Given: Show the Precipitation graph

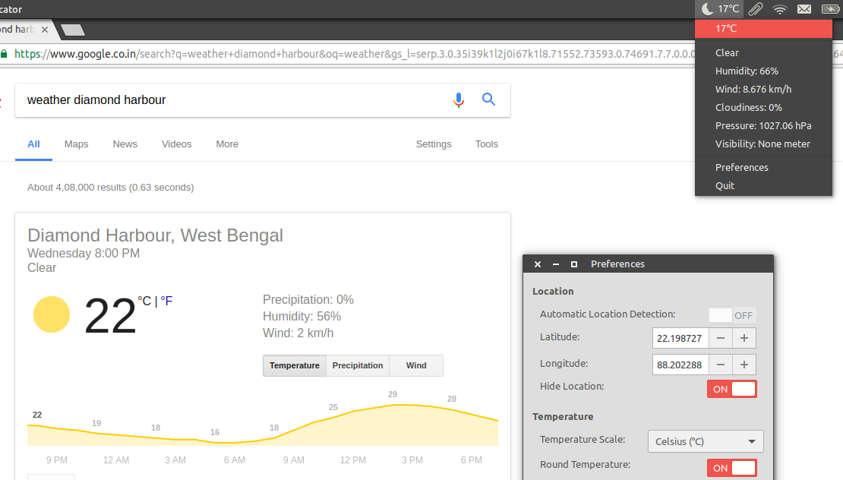Looking at the screenshot, I should pyautogui.click(x=358, y=365).
